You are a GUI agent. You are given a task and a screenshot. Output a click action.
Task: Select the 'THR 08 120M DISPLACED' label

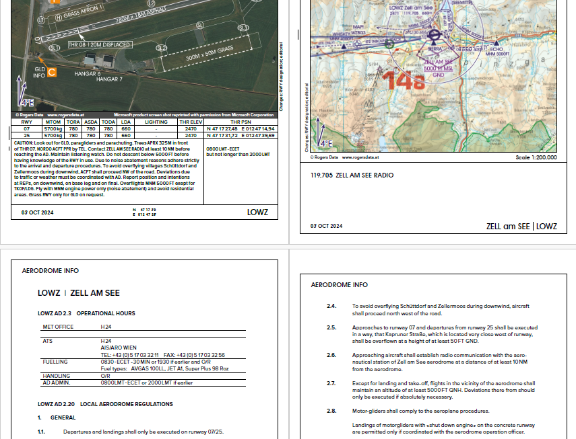coord(100,44)
